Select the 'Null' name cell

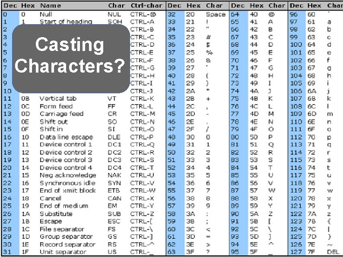[x=46, y=14]
